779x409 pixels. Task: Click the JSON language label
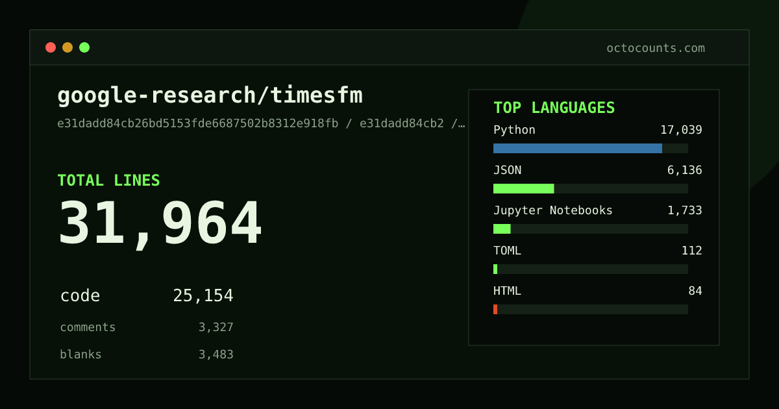click(x=507, y=170)
